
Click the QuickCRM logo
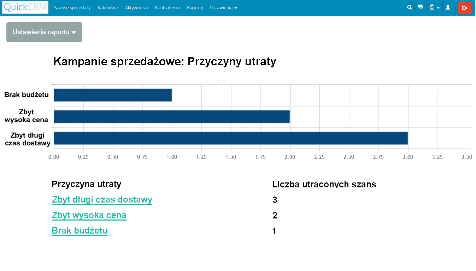(25, 7)
